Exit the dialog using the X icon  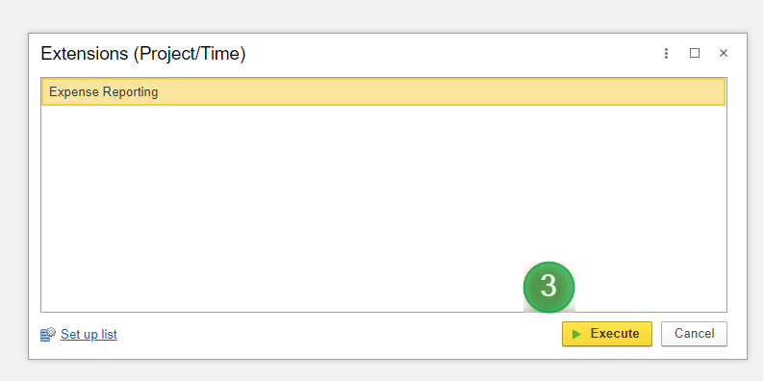click(x=724, y=53)
